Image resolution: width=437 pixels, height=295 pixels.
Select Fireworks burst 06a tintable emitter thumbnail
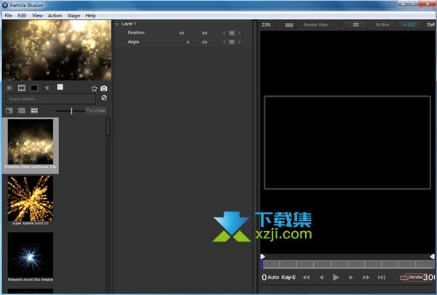(31, 255)
